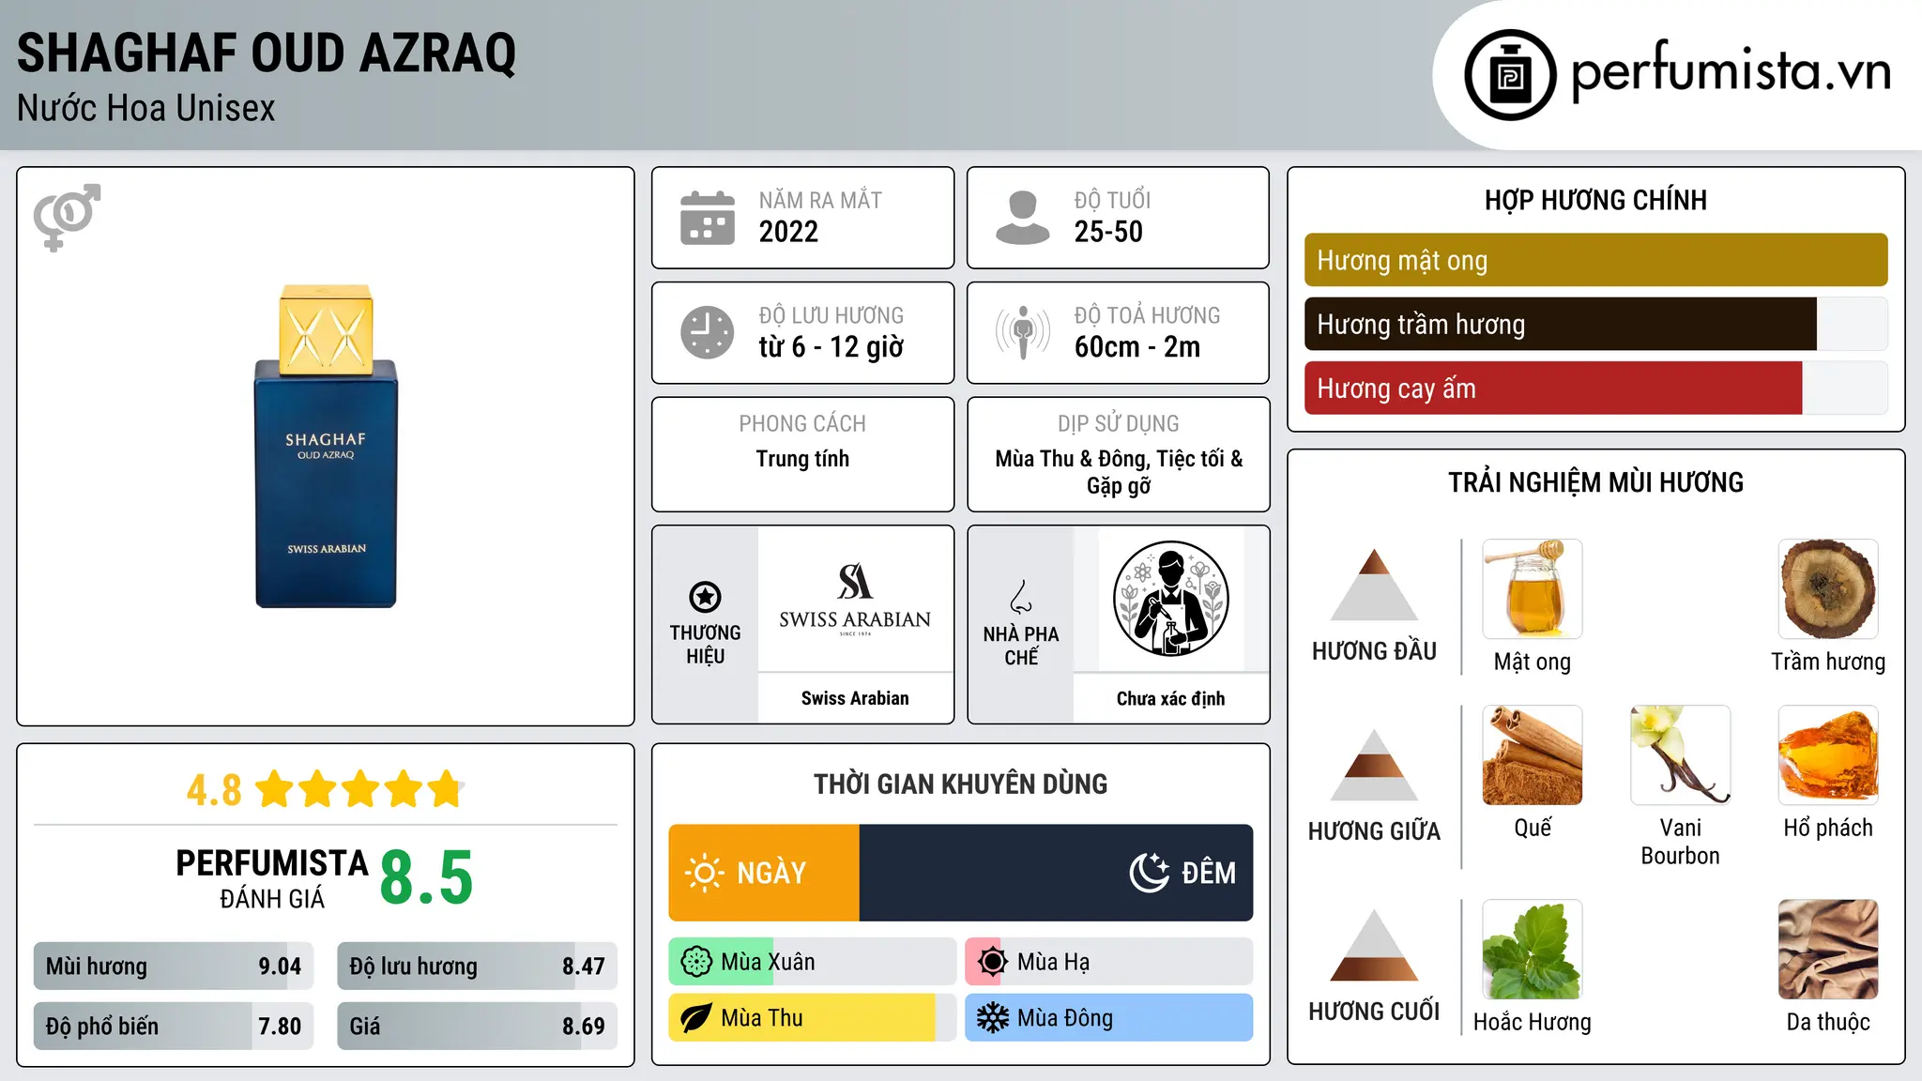Click the sillage value 60cm - 2m
This screenshot has width=1922, height=1081.
[1137, 347]
